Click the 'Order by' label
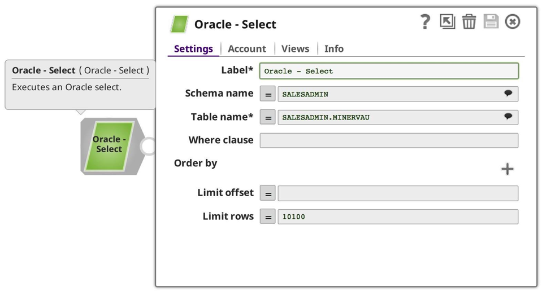The image size is (551, 296). pyautogui.click(x=196, y=163)
